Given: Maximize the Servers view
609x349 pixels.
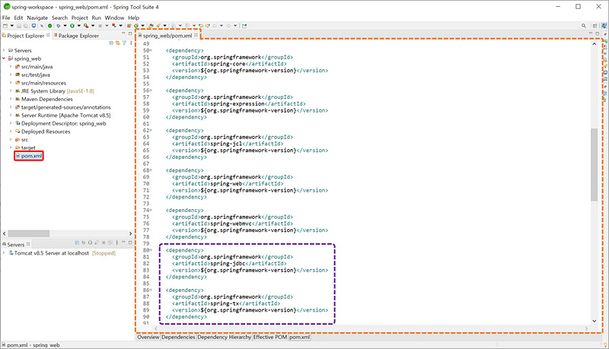Looking at the screenshot, I should 130,243.
